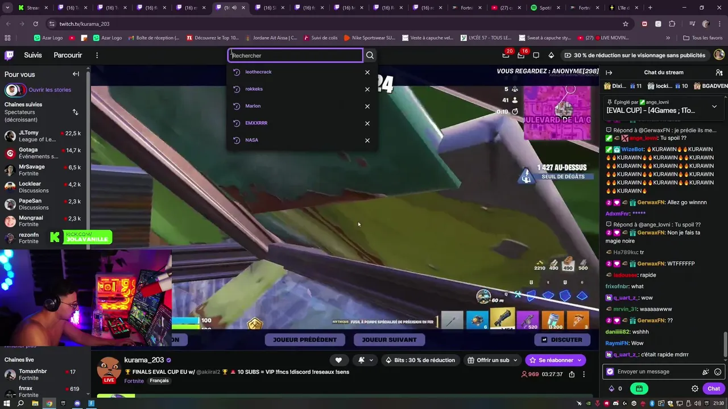Open MrSavage channel in sidebar
Screen dimensions: 728x409
coord(43,170)
